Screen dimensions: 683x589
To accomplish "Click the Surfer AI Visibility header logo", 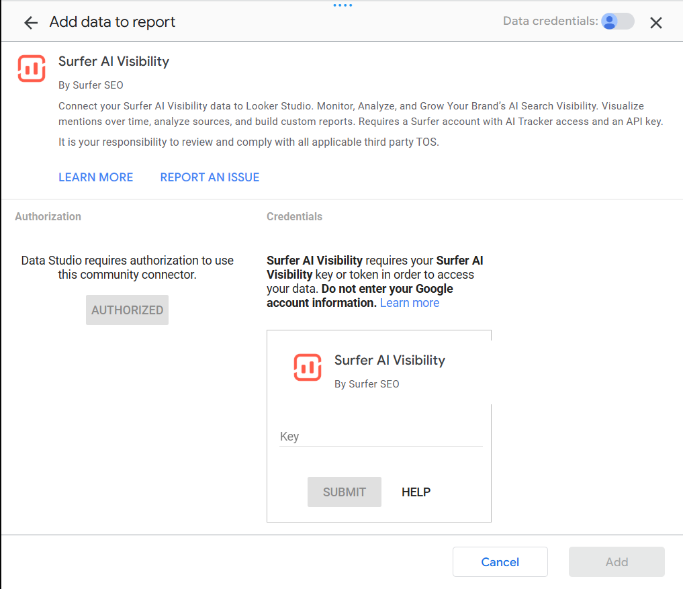I will point(32,69).
